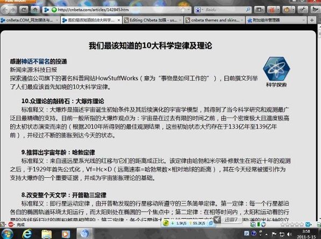Click the S icon in status bar
Screen dimensions: 321x239
coord(3,224)
